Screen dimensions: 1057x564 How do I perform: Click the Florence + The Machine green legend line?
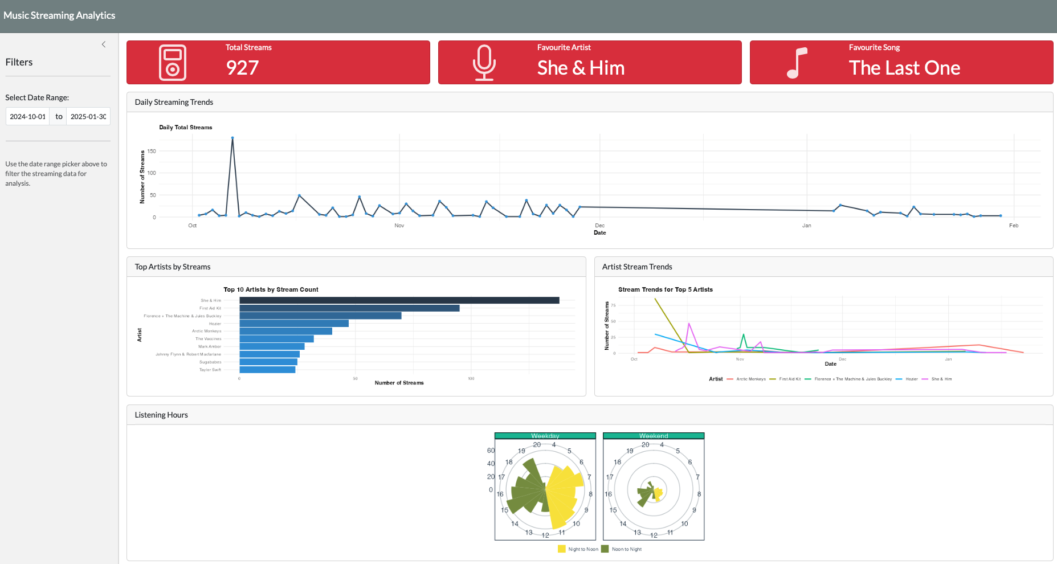click(808, 379)
